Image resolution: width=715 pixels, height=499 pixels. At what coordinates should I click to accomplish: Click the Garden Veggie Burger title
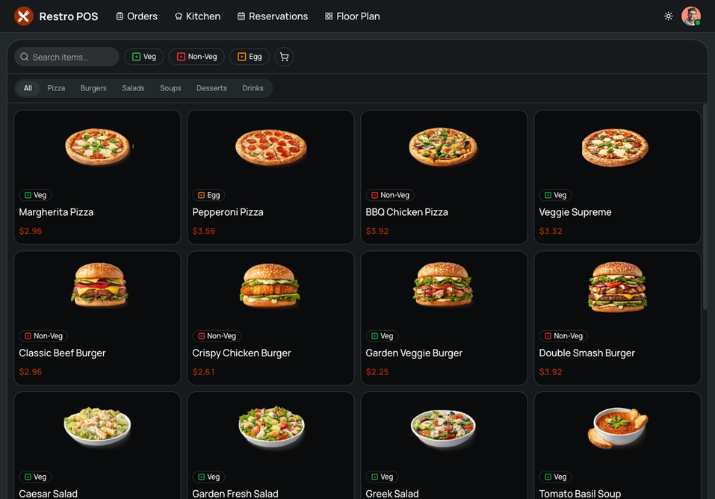click(x=414, y=353)
